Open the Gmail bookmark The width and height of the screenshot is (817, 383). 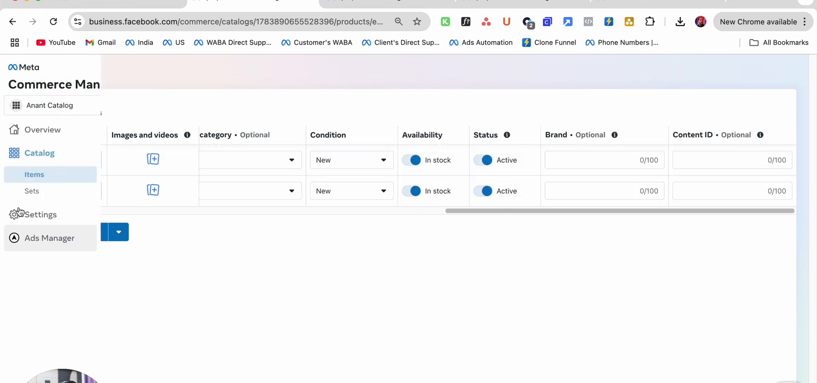(101, 43)
